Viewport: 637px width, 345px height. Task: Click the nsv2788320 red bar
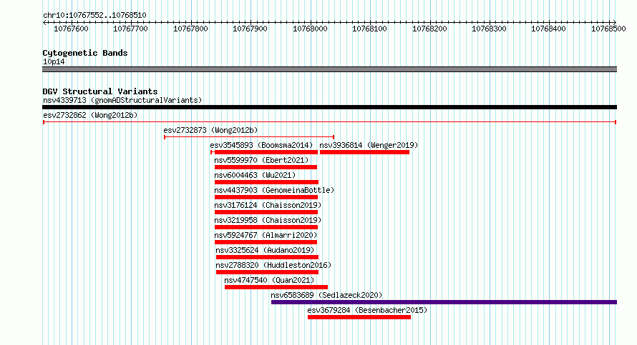267,272
